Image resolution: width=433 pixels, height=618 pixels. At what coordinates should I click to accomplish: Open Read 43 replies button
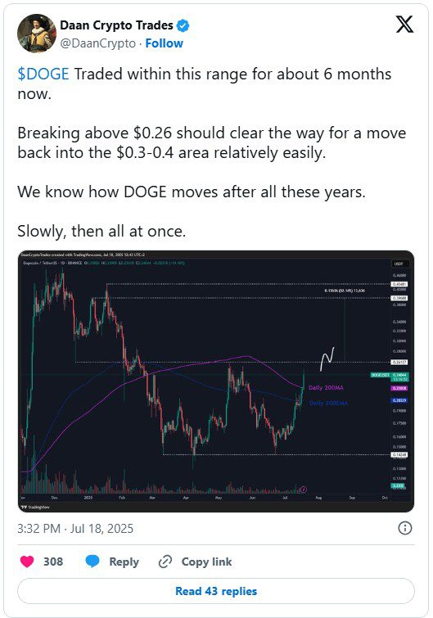coord(216,591)
